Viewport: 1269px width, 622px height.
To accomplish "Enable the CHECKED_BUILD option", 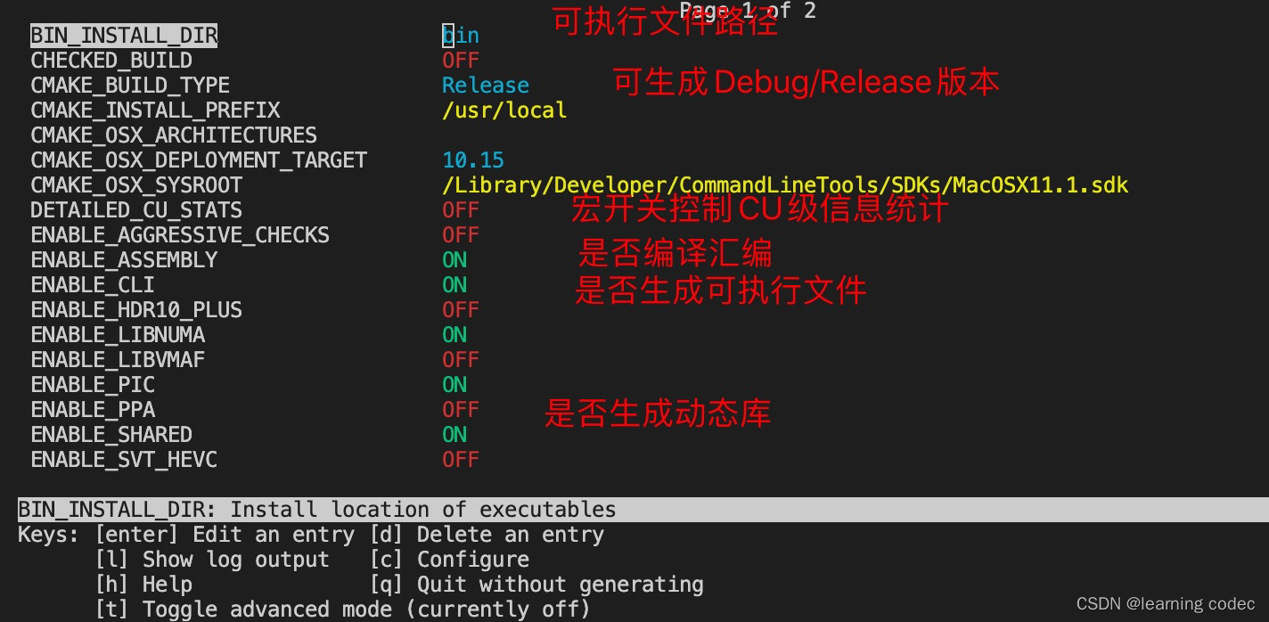I will pos(460,60).
